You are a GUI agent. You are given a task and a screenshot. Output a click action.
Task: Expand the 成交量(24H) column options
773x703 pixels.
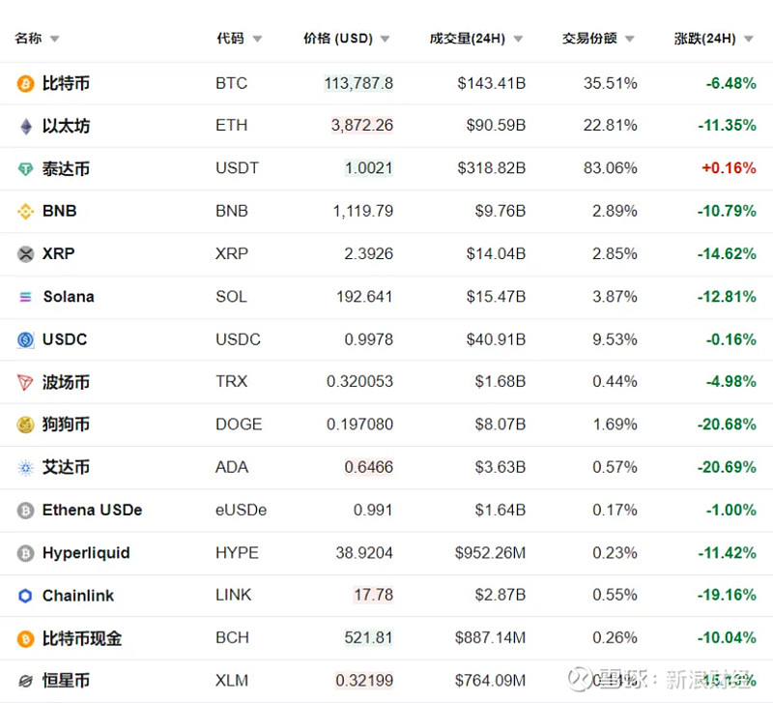pyautogui.click(x=517, y=39)
